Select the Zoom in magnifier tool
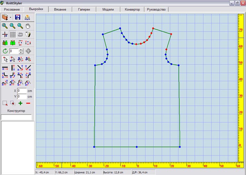This screenshot has width=246, height=175. pyautogui.click(x=5, y=26)
